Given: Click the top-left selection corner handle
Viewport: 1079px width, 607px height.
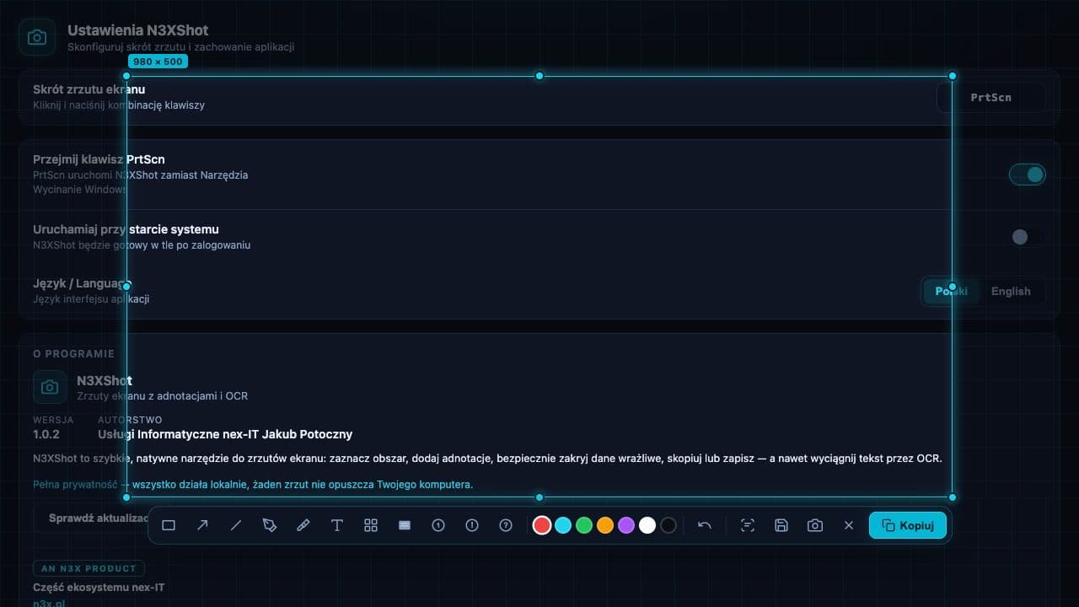Looking at the screenshot, I should click(x=126, y=76).
